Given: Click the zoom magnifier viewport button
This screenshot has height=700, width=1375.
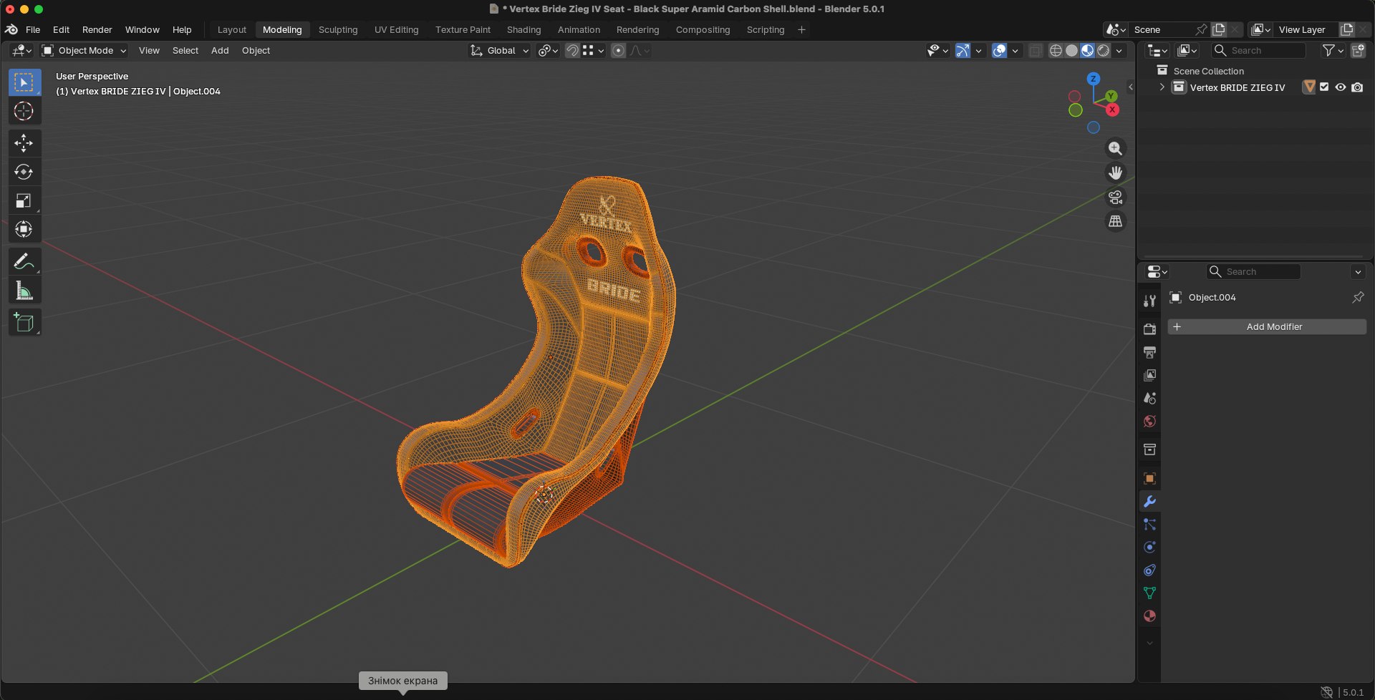Looking at the screenshot, I should 1115,148.
